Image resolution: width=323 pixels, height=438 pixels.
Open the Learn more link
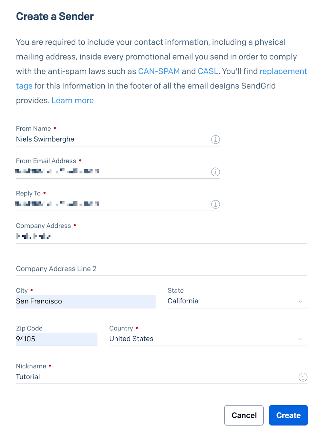pyautogui.click(x=72, y=100)
